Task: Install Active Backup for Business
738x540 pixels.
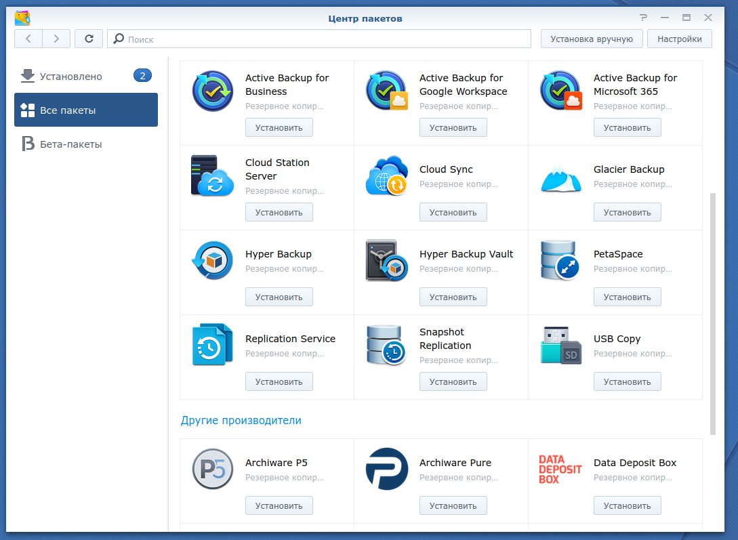Action: tap(279, 127)
